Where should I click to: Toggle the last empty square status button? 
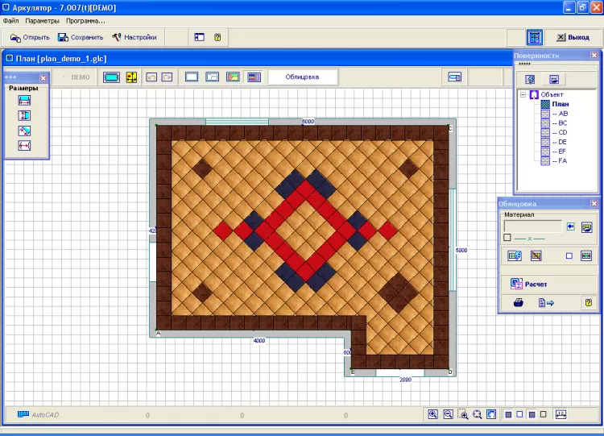pos(544,414)
